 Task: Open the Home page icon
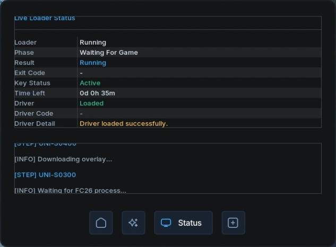101,223
